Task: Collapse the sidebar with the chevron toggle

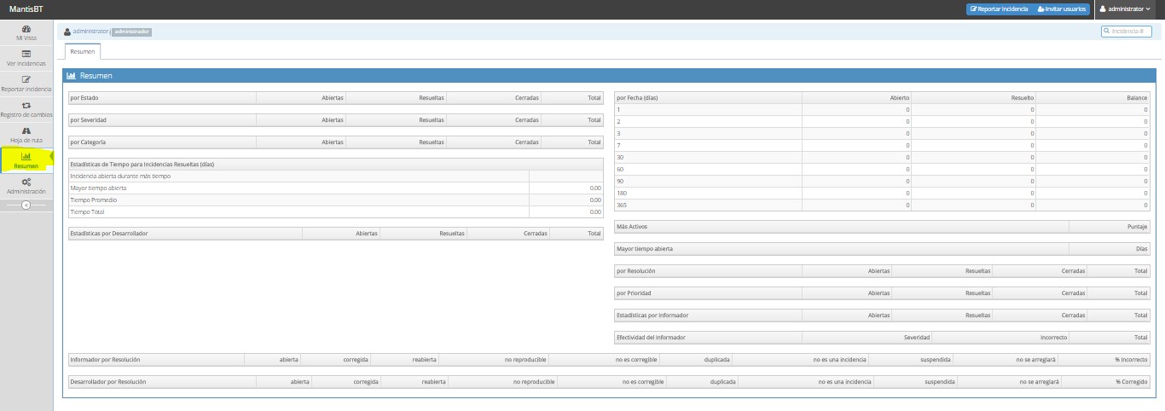Action: (26, 205)
